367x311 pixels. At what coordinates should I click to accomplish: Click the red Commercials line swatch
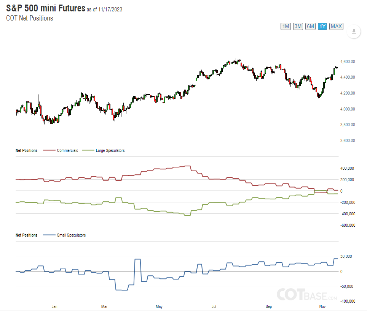pyautogui.click(x=49, y=150)
